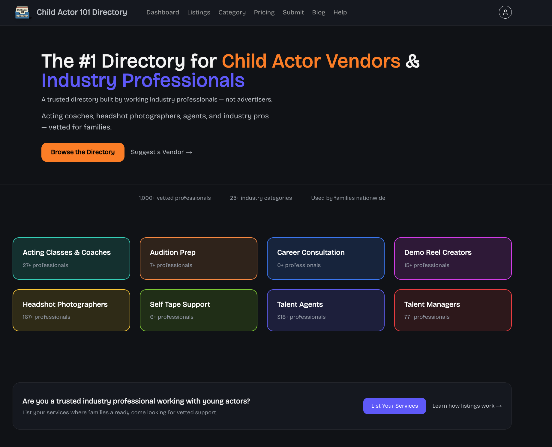Viewport: 552px width, 447px height.
Task: Go to the Blog section
Action: pyautogui.click(x=319, y=12)
